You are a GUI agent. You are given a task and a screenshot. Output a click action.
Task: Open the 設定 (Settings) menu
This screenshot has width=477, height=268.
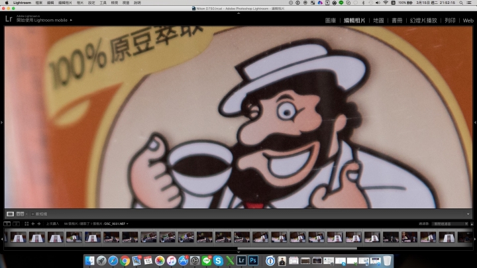click(x=91, y=3)
